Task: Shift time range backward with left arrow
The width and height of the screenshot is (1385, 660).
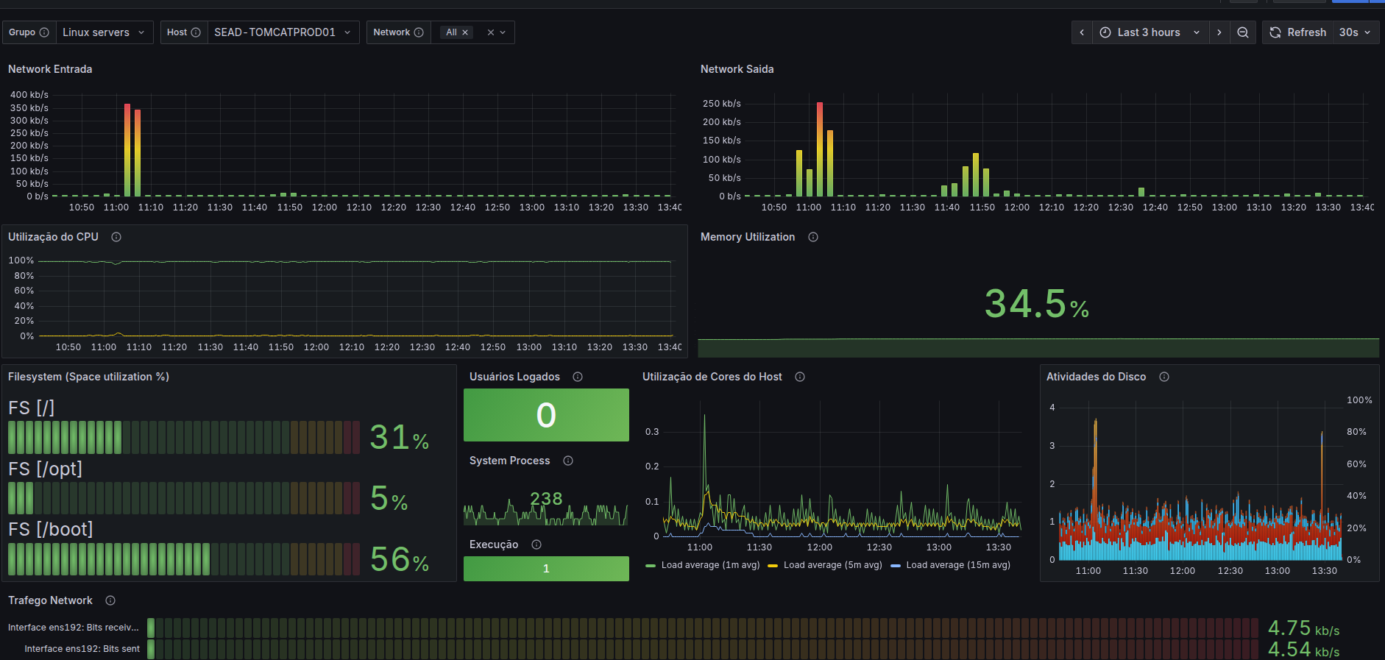Action: click(1082, 32)
